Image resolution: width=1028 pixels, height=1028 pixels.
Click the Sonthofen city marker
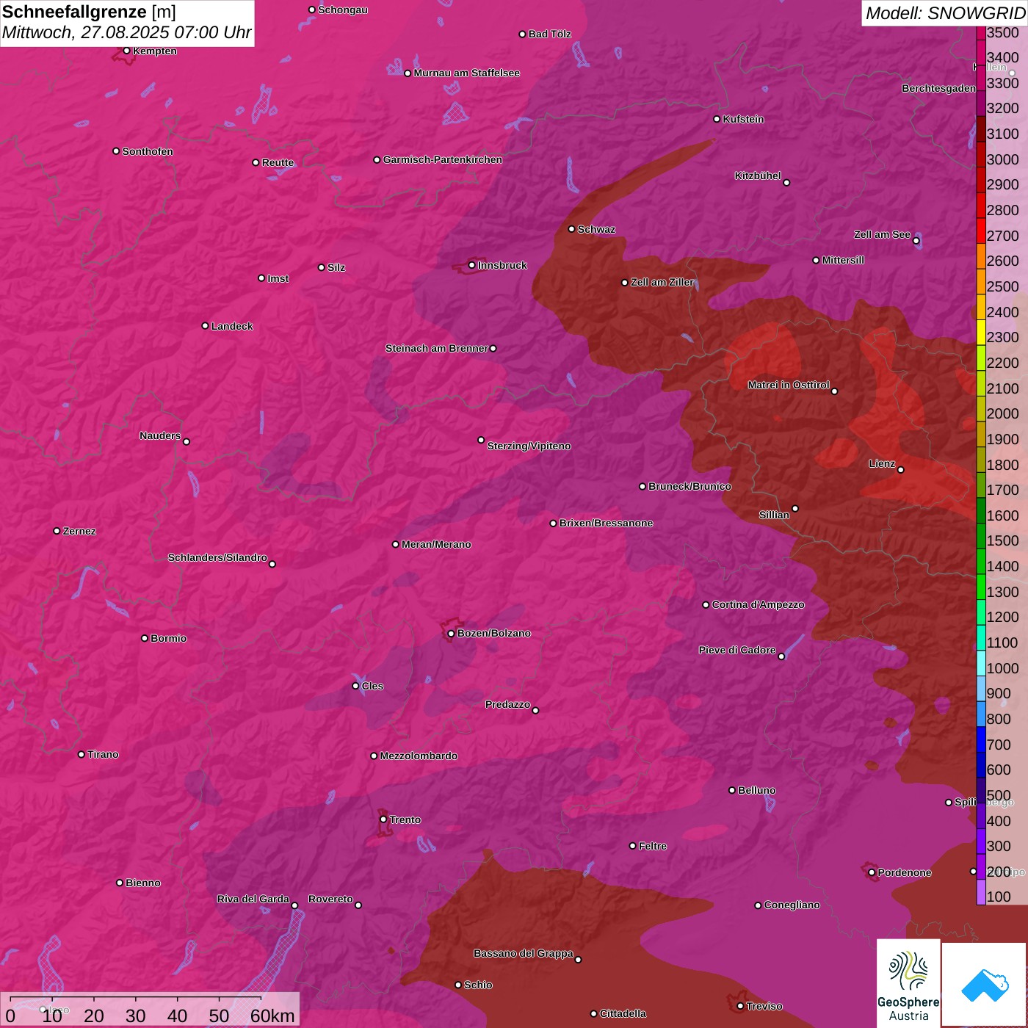click(x=116, y=151)
